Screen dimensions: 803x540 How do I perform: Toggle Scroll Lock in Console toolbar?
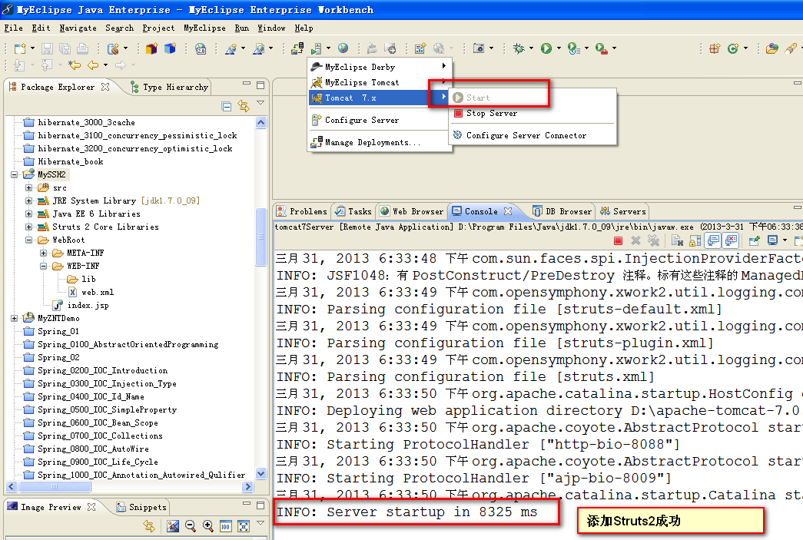(x=695, y=240)
